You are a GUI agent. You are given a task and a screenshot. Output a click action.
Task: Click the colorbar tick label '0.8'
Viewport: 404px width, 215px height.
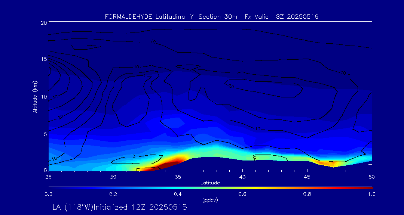(x=307, y=194)
